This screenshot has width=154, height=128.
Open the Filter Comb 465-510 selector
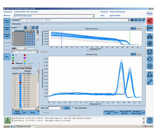click(x=124, y=113)
